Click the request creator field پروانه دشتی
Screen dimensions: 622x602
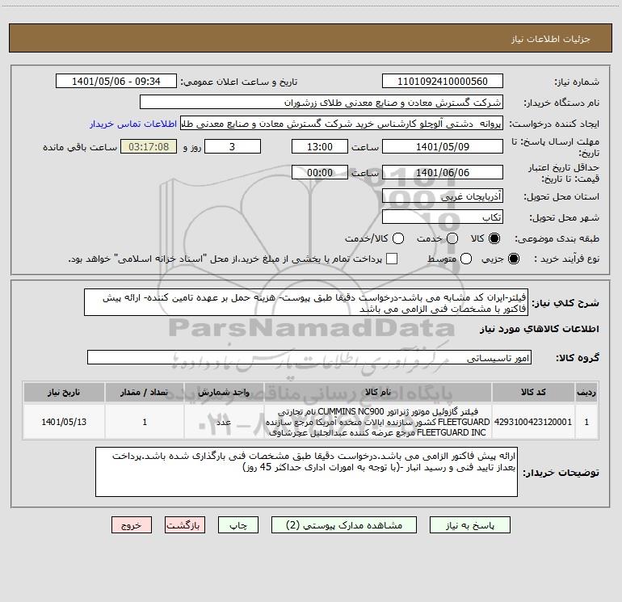342,124
